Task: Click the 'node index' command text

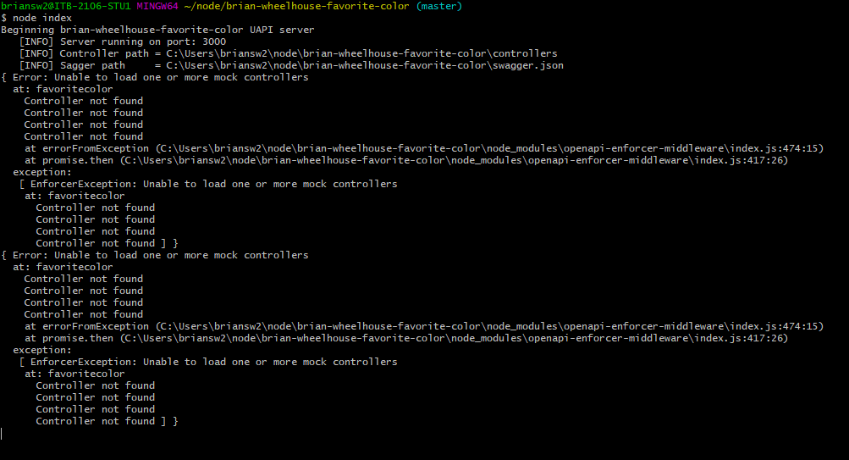Action: tap(42, 18)
